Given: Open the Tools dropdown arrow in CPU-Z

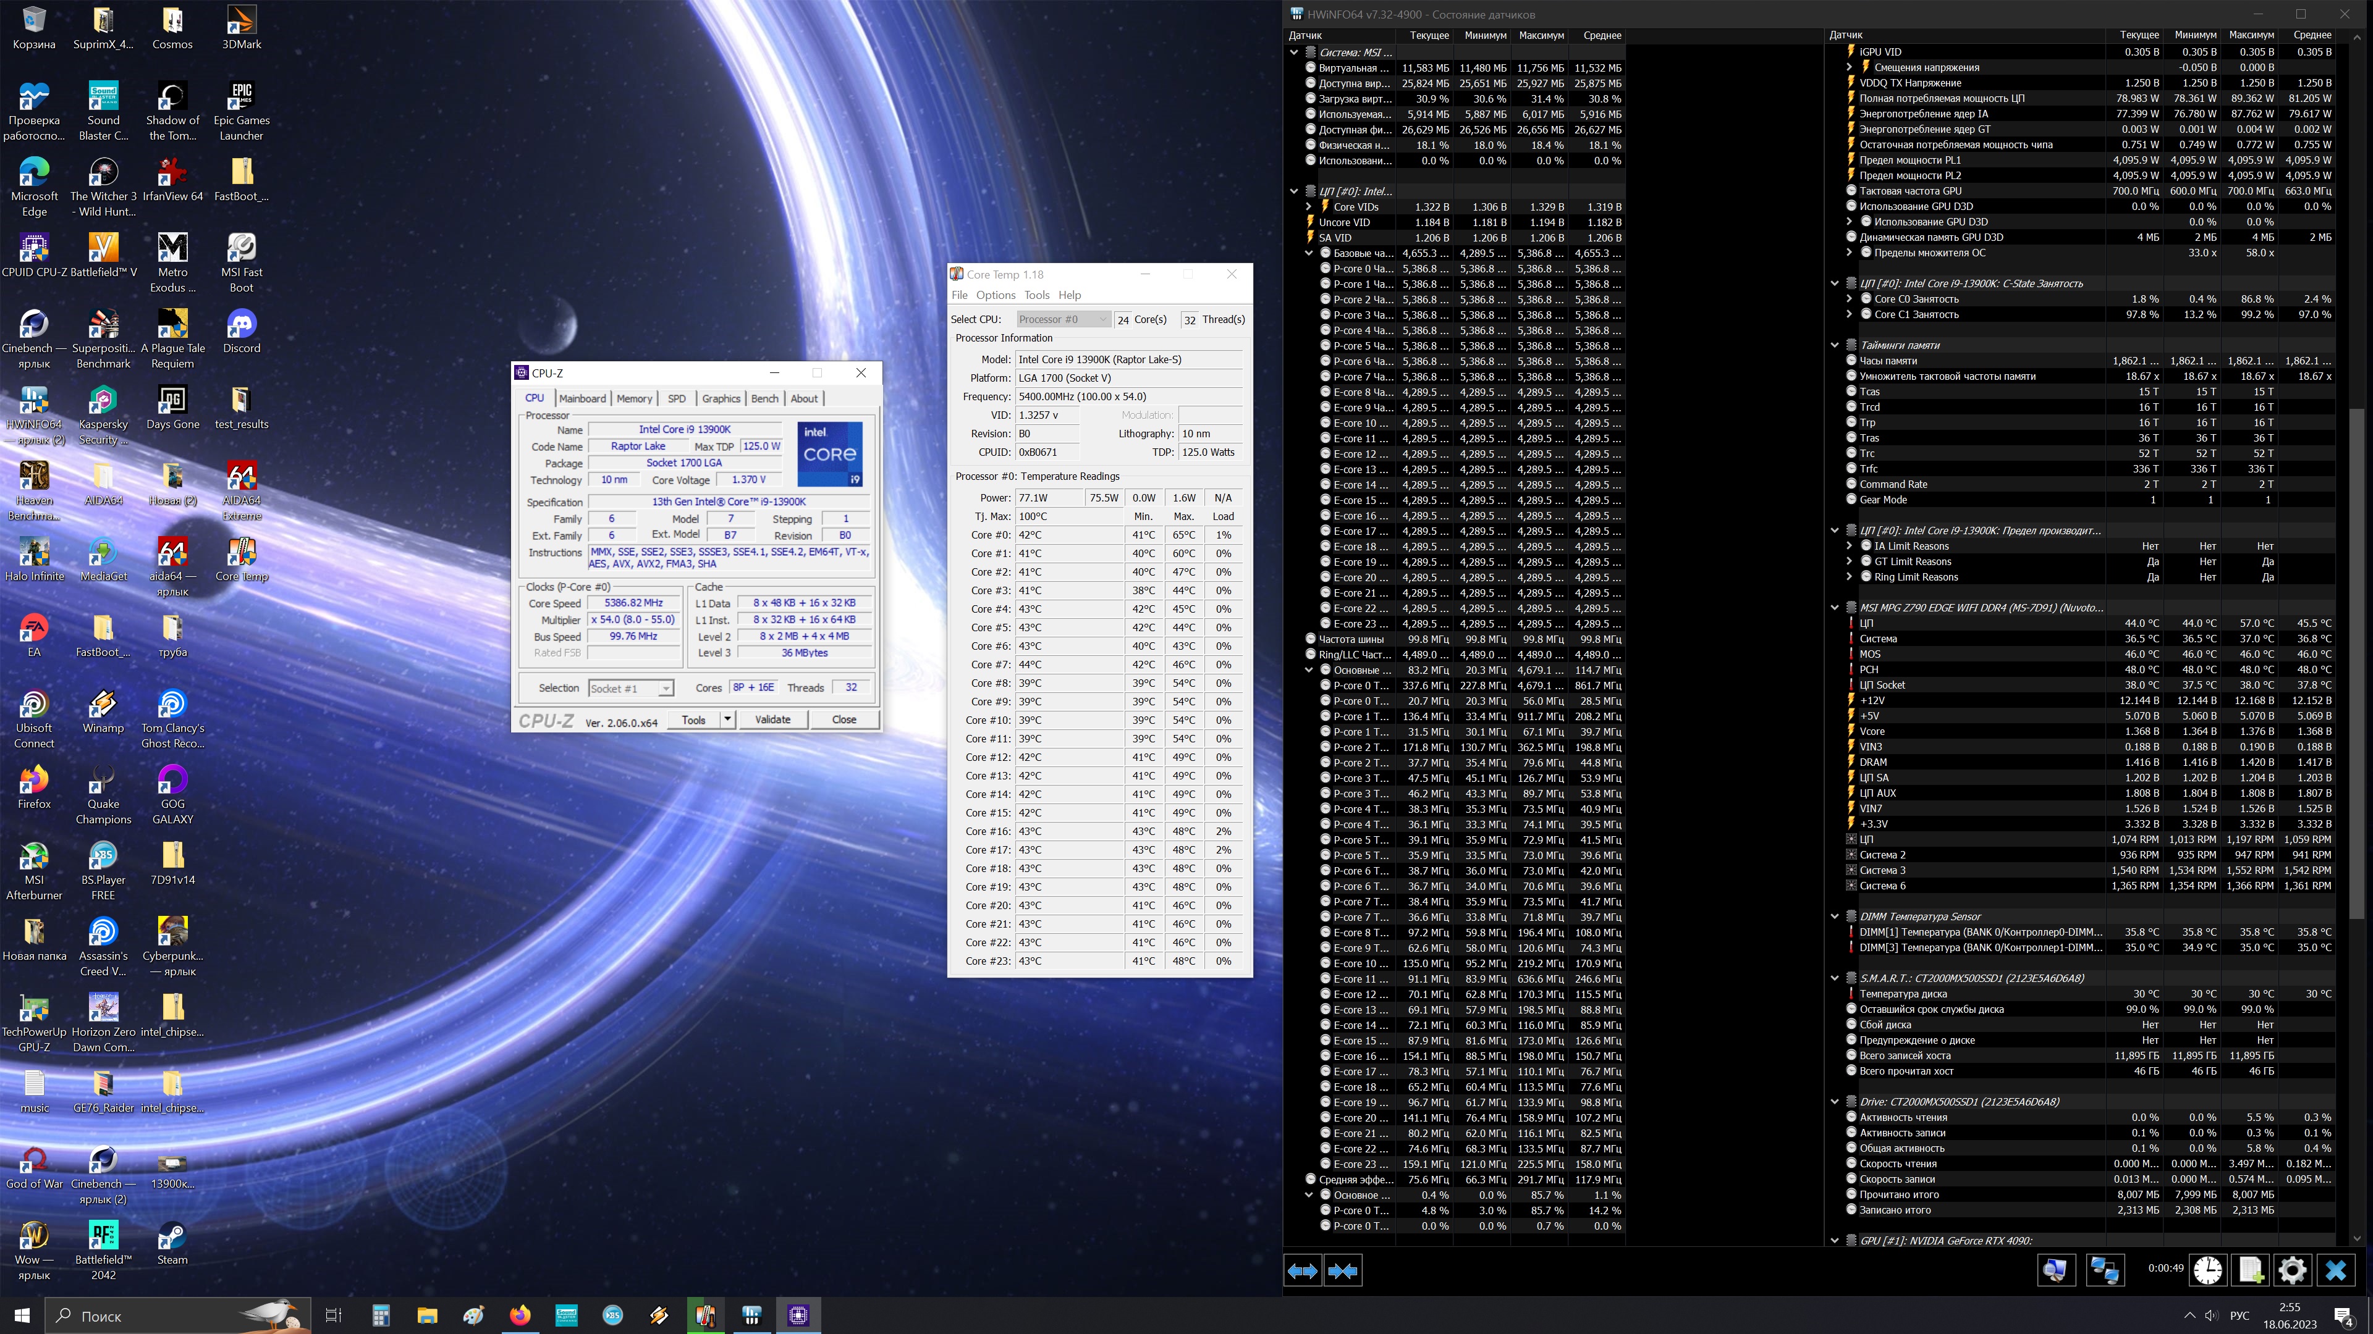Looking at the screenshot, I should tap(727, 719).
